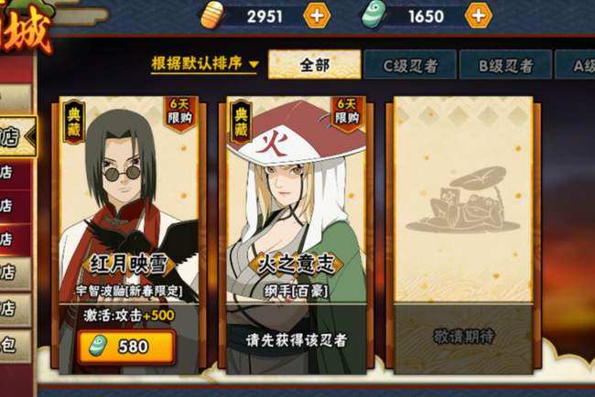Open the 红月映雪 Itachi skin card
This screenshot has width=595, height=397.
point(129,235)
